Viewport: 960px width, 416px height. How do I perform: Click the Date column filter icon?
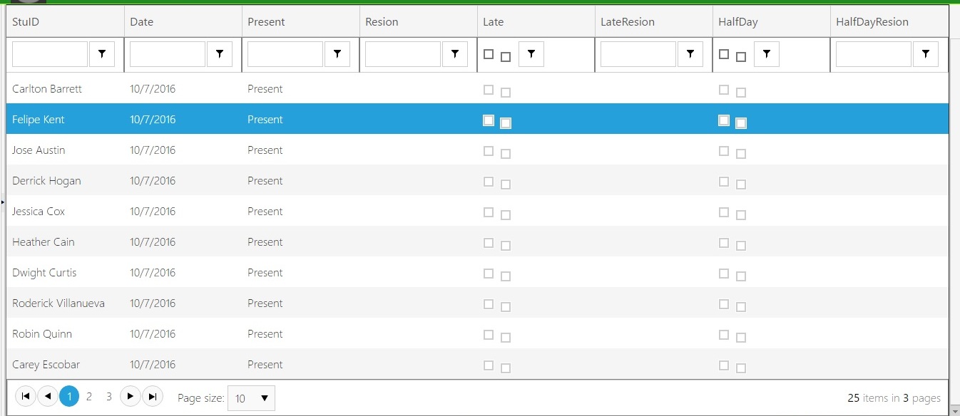(220, 54)
